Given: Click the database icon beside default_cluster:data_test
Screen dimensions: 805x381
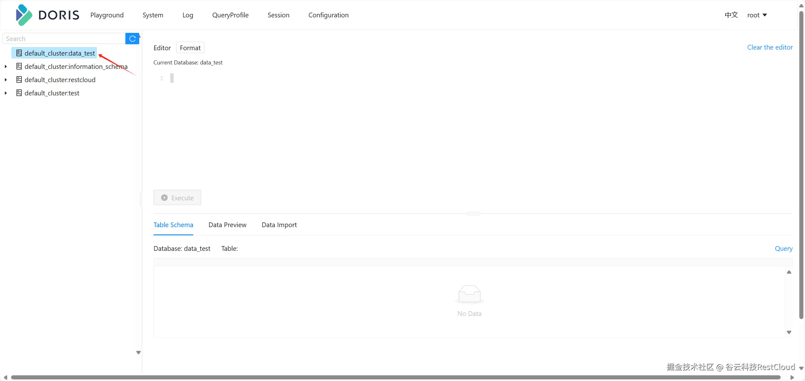Looking at the screenshot, I should (19, 53).
